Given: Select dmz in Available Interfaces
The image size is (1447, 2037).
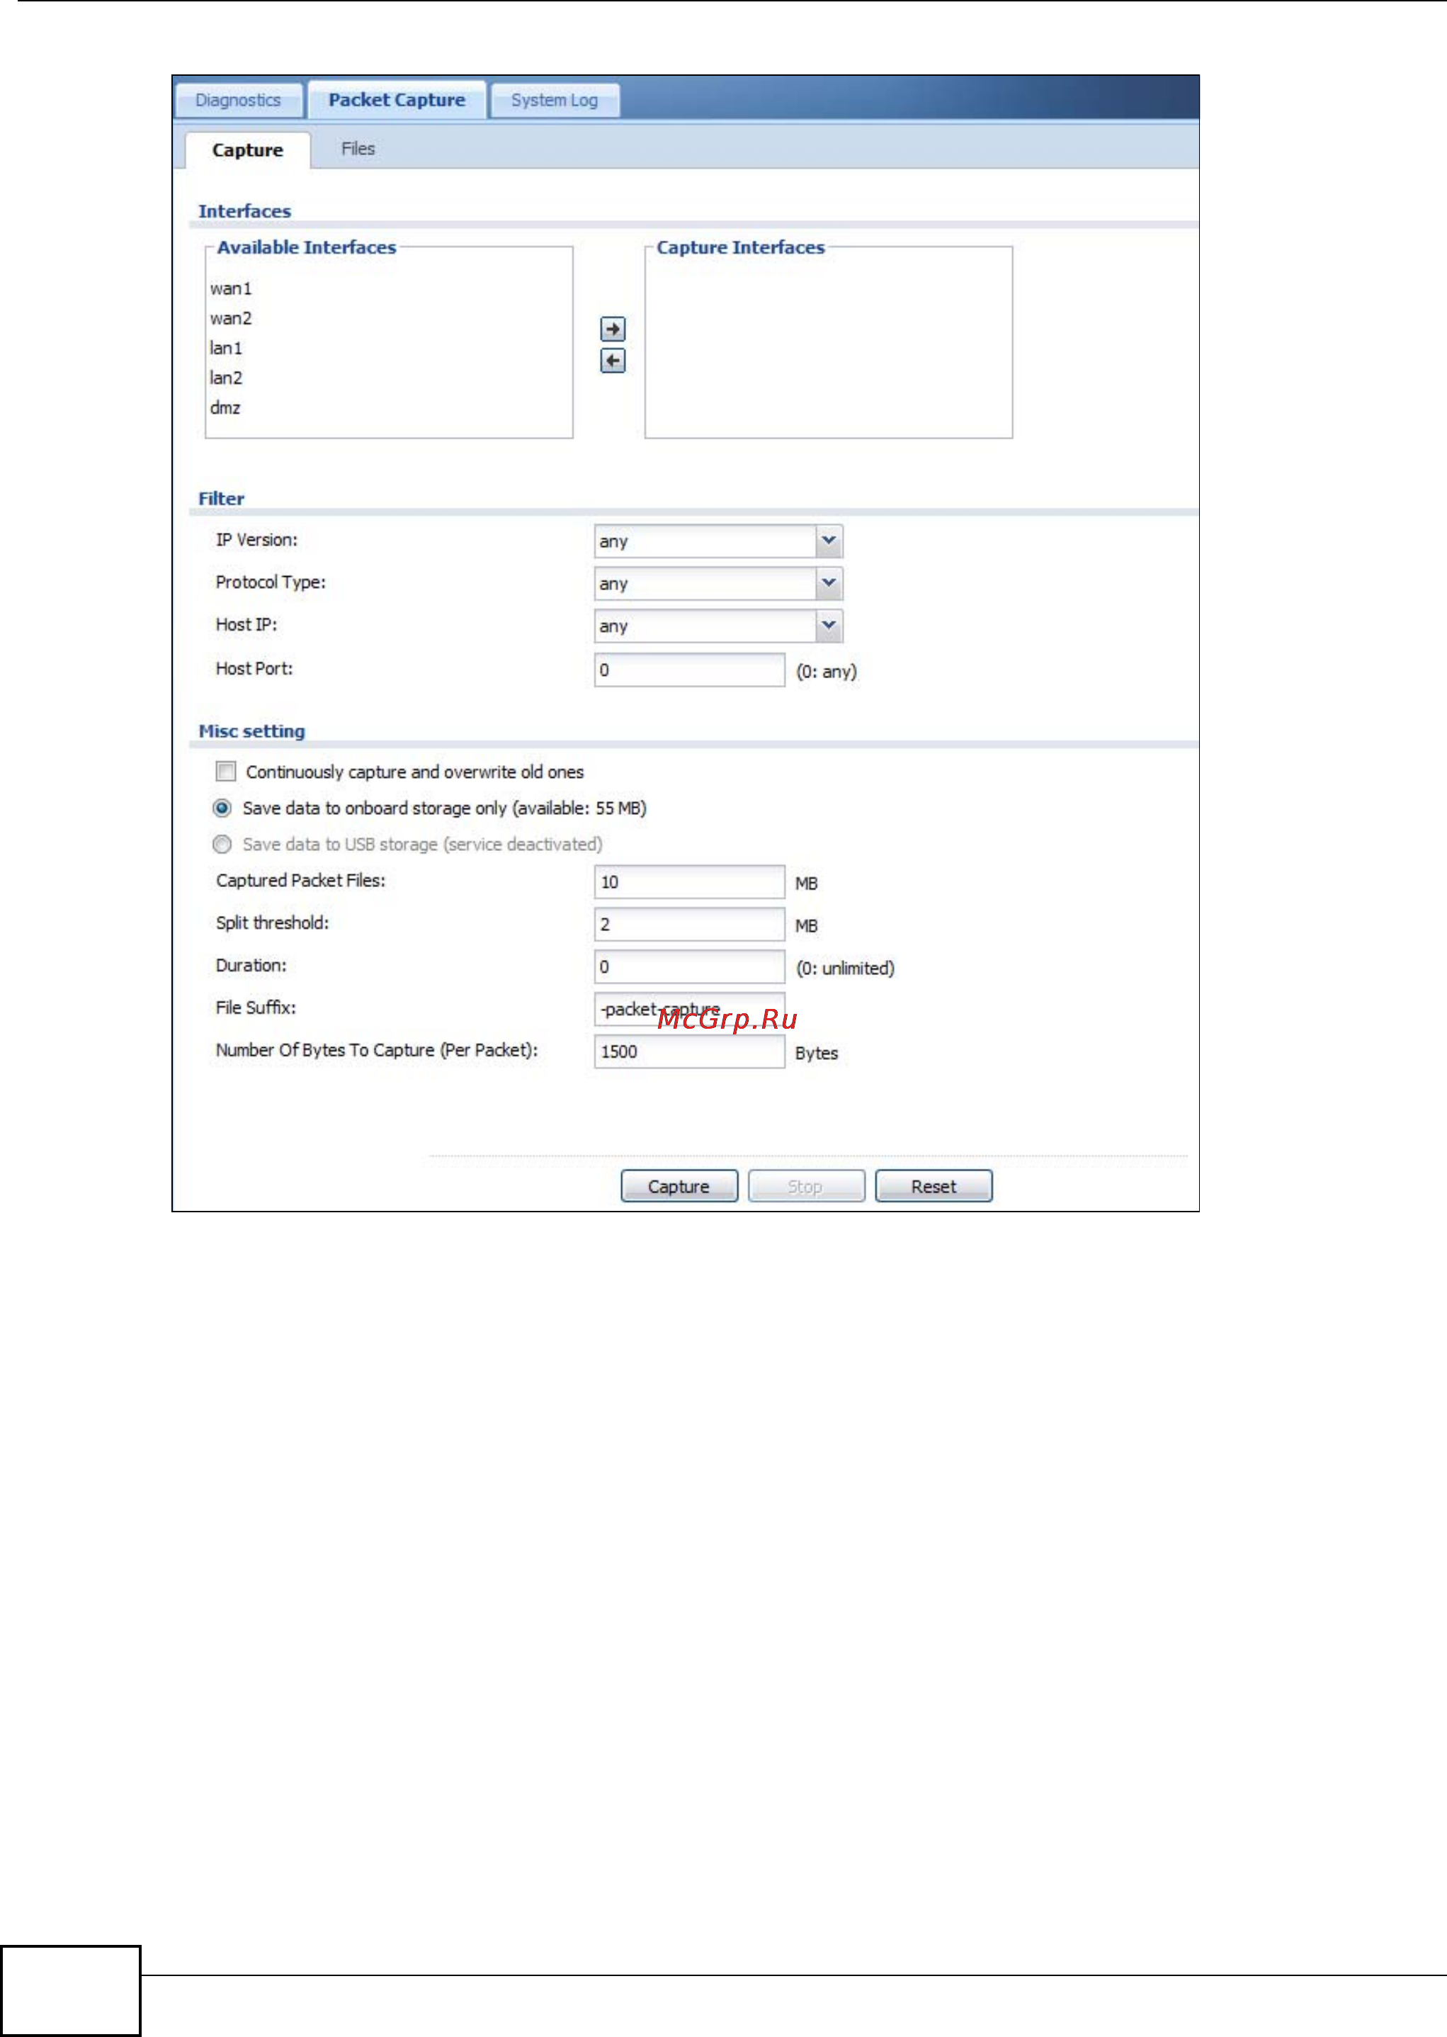Looking at the screenshot, I should pos(225,408).
